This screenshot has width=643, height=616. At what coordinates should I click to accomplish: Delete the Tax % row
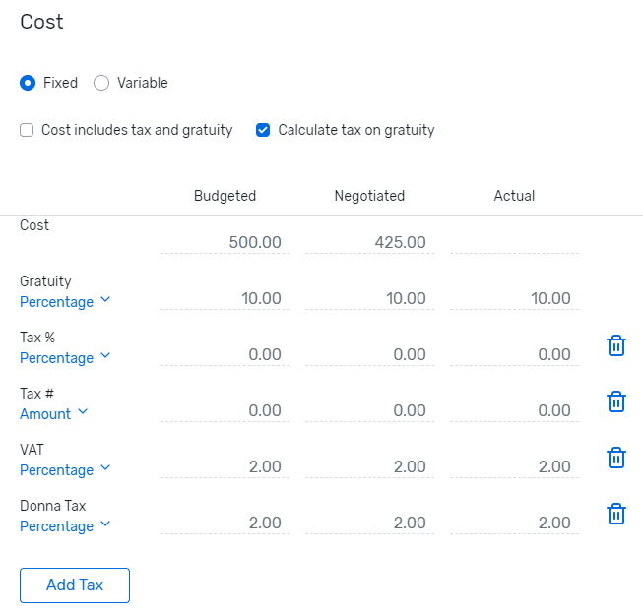(616, 345)
